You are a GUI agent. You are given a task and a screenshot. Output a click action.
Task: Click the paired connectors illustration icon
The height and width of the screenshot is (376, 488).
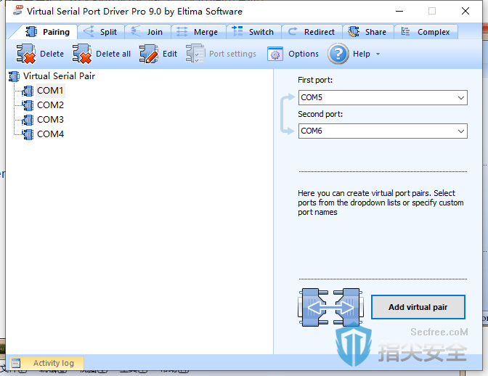330,307
